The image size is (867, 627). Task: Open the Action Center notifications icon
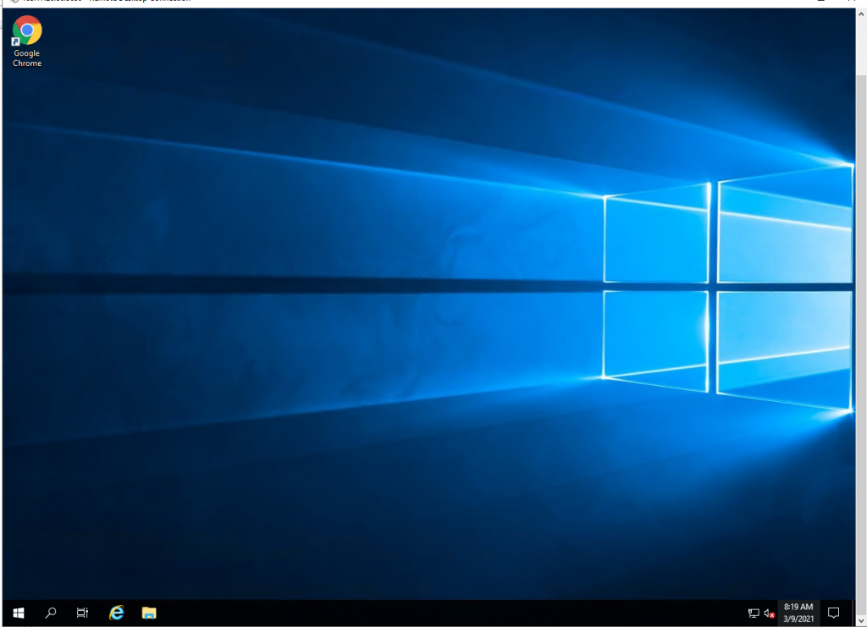click(x=833, y=613)
